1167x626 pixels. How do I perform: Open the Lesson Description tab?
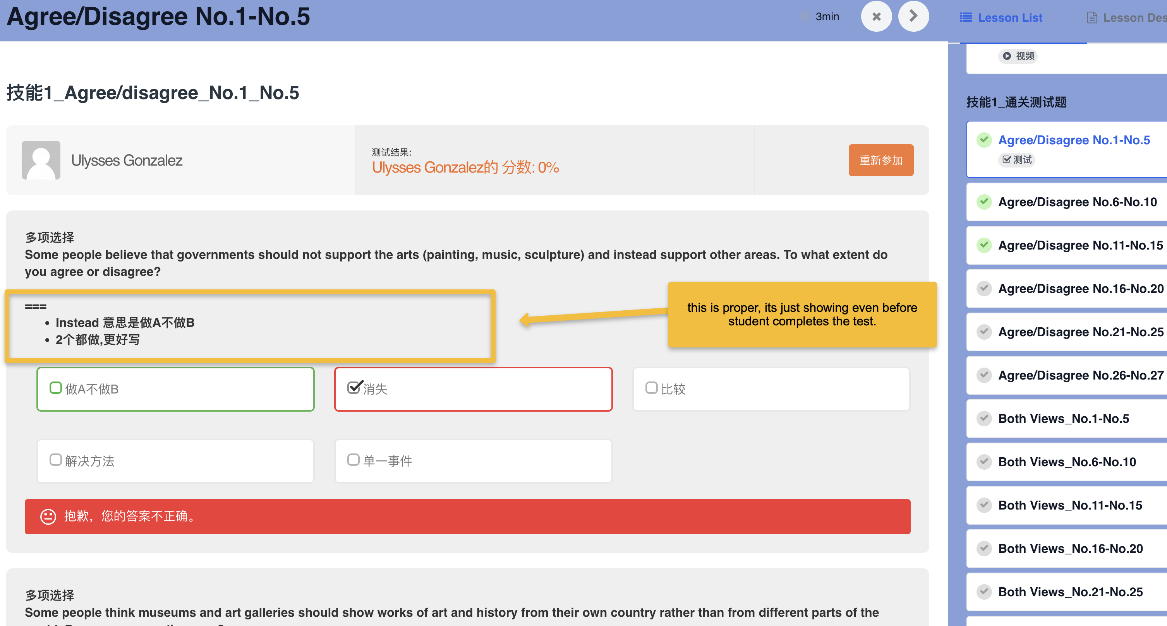coord(1128,18)
